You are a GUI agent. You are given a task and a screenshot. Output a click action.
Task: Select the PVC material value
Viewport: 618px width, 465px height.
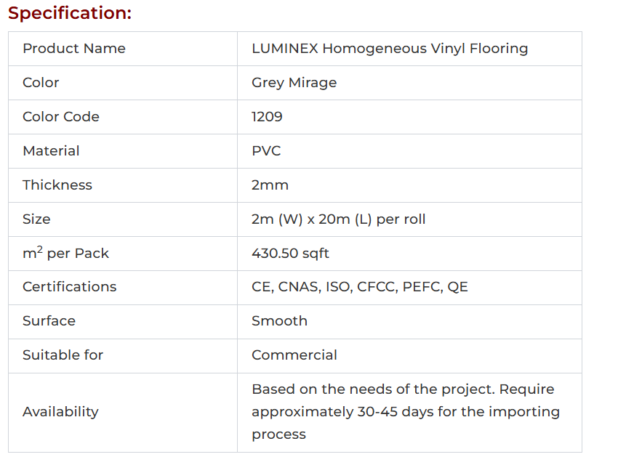coord(266,151)
